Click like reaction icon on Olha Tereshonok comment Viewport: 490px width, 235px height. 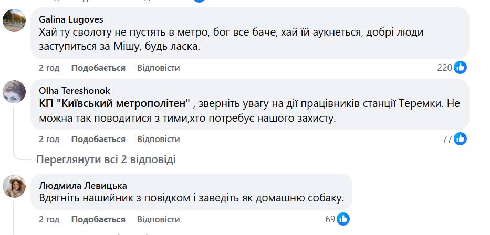coord(461,138)
